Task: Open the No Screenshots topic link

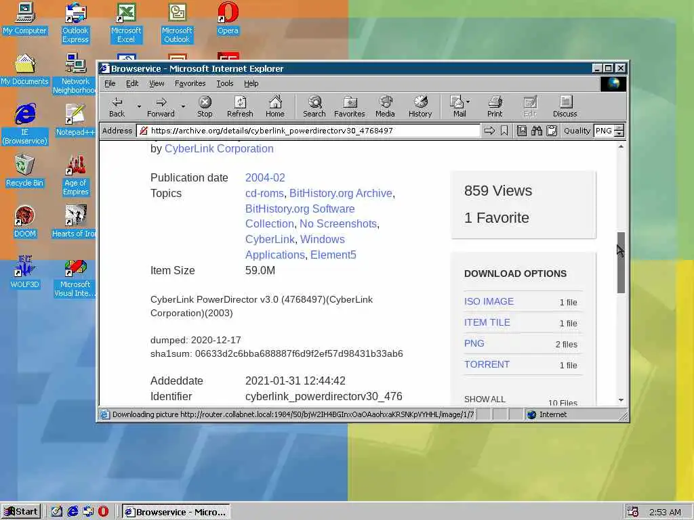Action: [x=338, y=223]
